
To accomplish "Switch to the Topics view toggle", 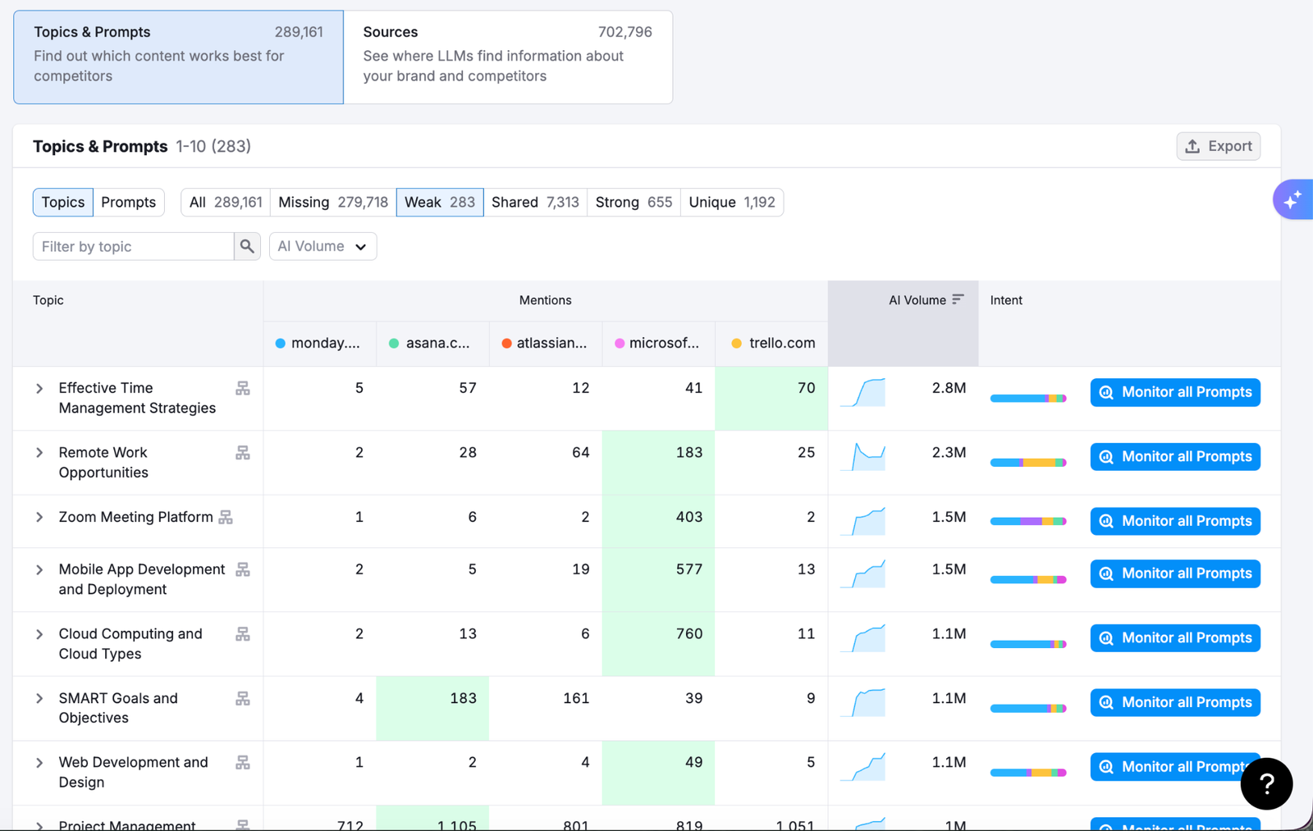I will pos(63,202).
